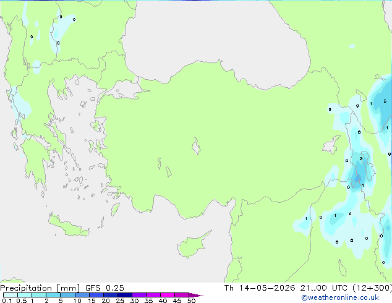
Task: Select the legend swatch between 45 and 50
Action: point(182,295)
